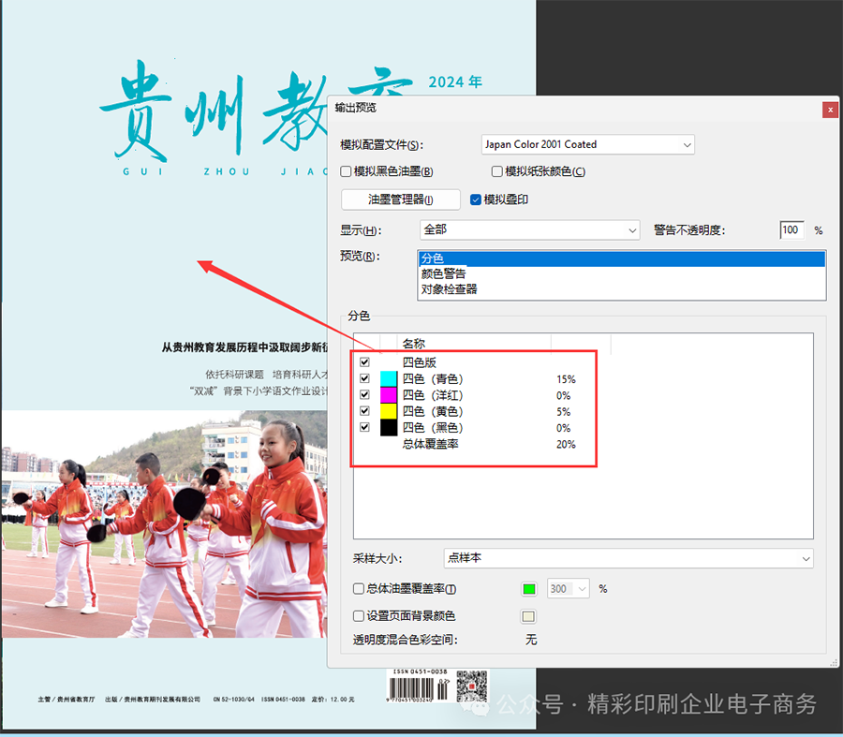
Task: Enable the 总体油墨覆盖率 checkbox
Action: (359, 589)
